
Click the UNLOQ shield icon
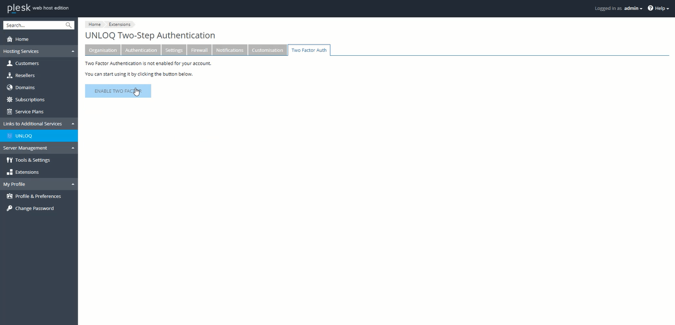click(9, 136)
